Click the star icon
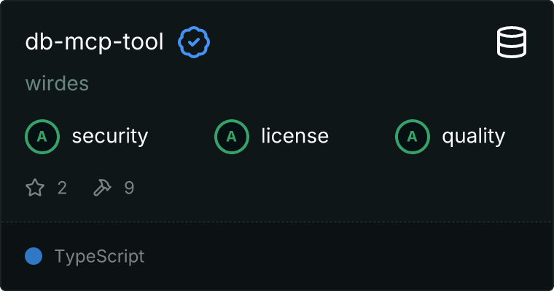The width and height of the screenshot is (554, 291). click(x=35, y=188)
